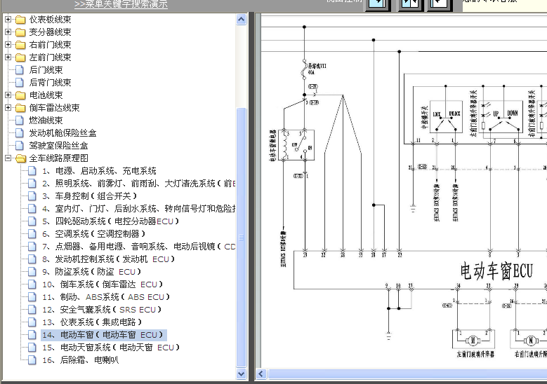Open the 燃油线束 entry
This screenshot has height=384, width=547.
pos(46,120)
